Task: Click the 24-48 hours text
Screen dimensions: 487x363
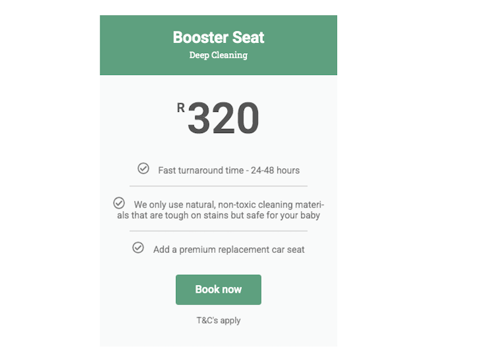Action: pos(275,171)
